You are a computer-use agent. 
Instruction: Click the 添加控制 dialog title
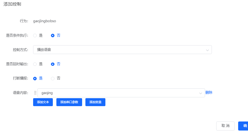click(x=12, y=4)
